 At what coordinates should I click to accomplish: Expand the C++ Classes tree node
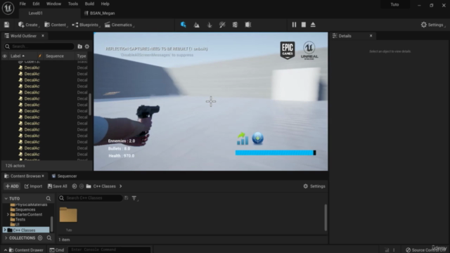click(x=5, y=230)
